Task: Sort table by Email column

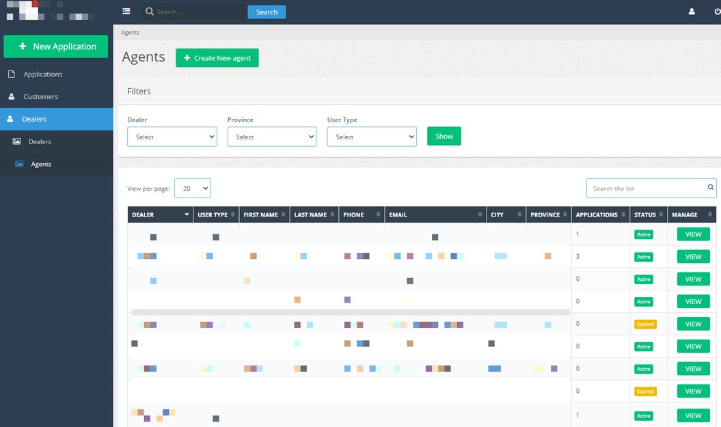Action: pos(435,215)
